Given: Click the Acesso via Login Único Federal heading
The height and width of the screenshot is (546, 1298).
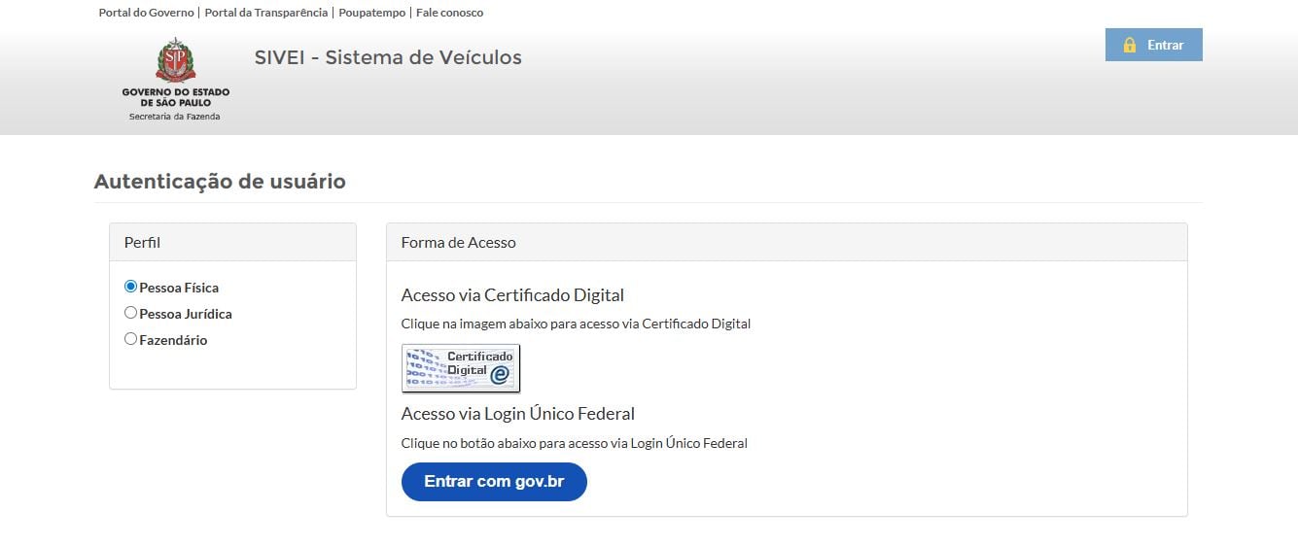Looking at the screenshot, I should tap(517, 414).
